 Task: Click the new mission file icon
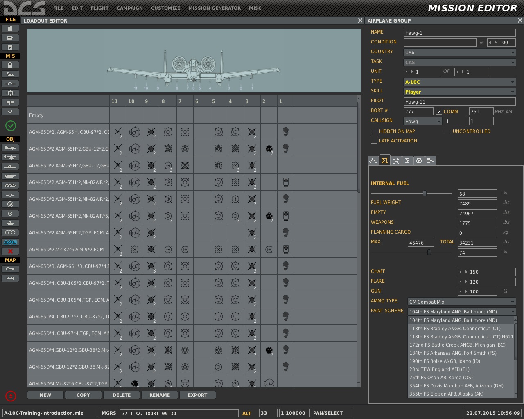(10, 28)
